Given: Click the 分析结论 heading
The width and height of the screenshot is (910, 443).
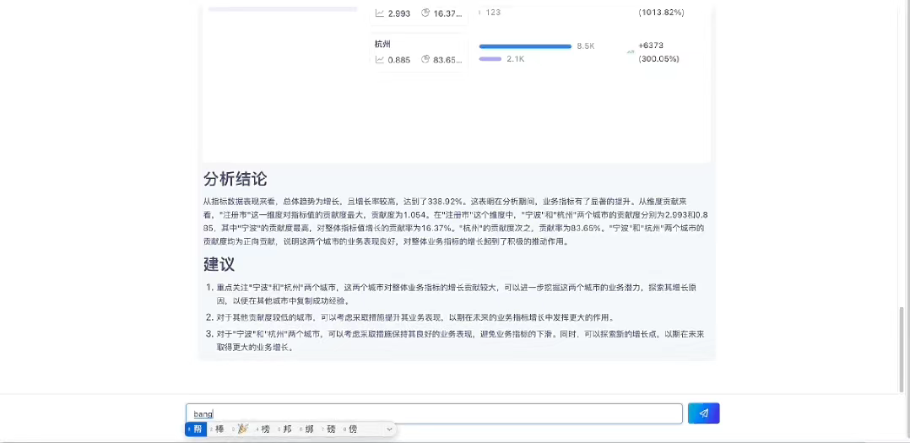Looking at the screenshot, I should [x=235, y=179].
